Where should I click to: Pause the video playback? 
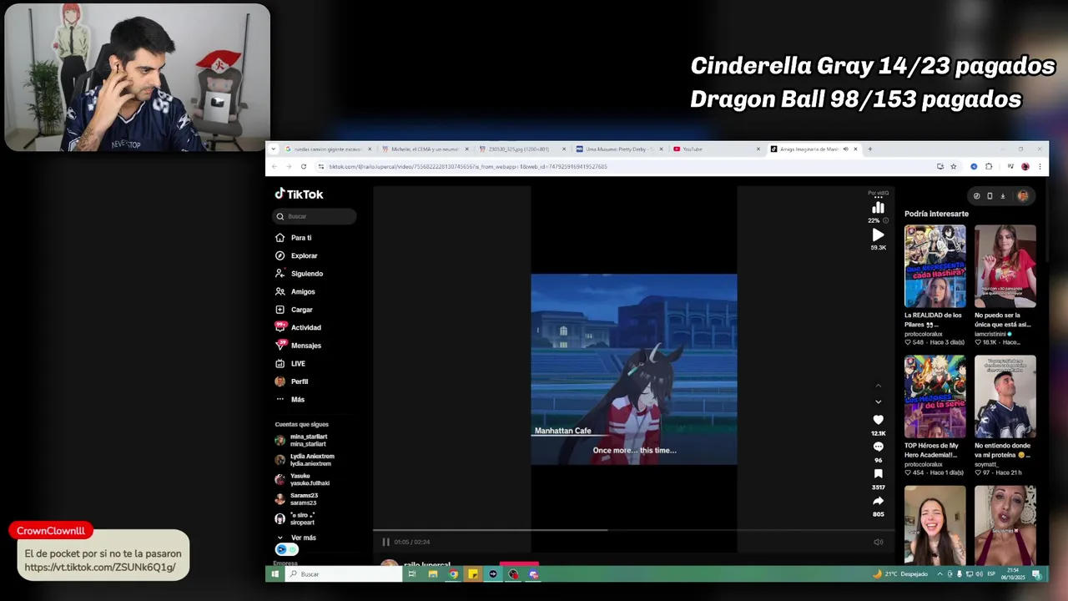(385, 542)
